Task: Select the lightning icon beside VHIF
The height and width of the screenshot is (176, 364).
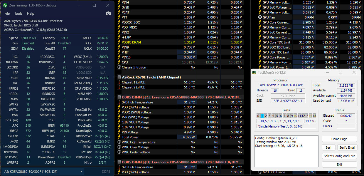Action: pyautogui.click(x=119, y=52)
